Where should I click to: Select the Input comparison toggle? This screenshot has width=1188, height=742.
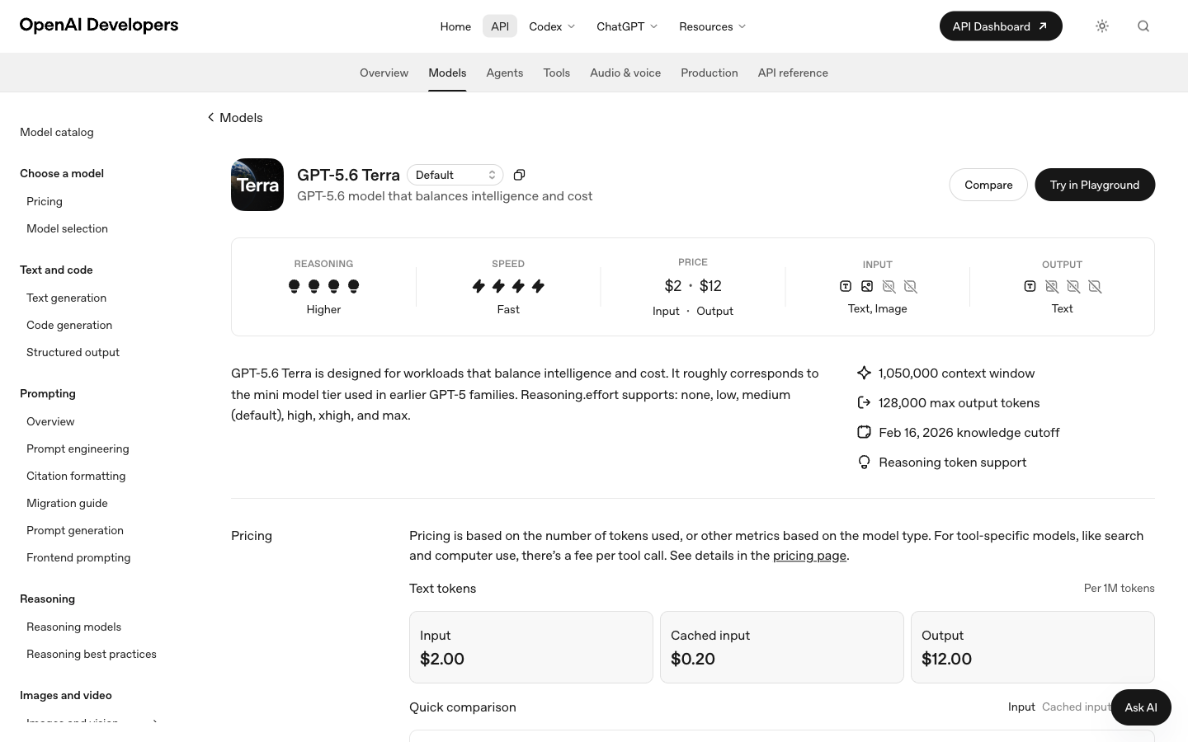click(1021, 707)
